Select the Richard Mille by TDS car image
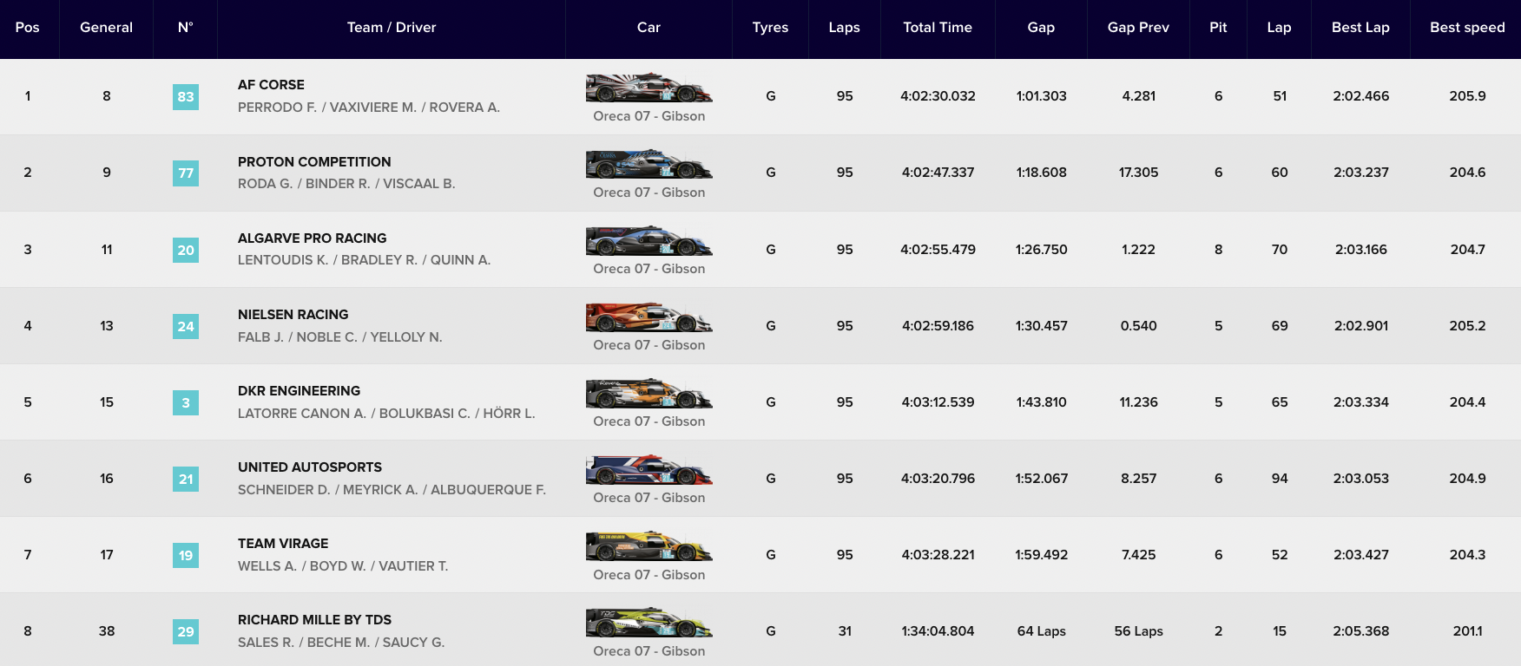The image size is (1521, 666). 649,623
